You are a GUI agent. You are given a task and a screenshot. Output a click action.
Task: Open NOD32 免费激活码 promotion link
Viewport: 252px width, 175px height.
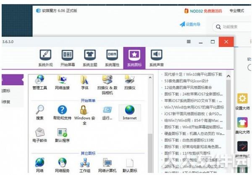pyautogui.click(x=203, y=11)
